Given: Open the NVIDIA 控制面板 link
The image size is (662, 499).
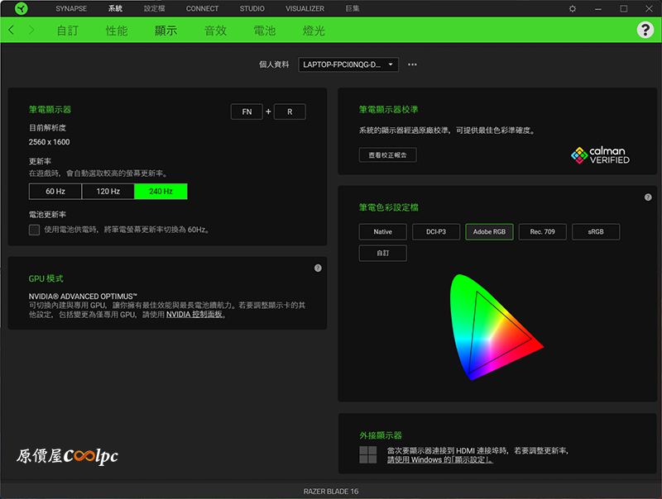Looking at the screenshot, I should click(x=194, y=315).
